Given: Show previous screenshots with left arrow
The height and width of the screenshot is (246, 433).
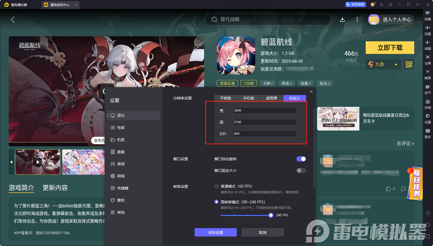Looking at the screenshot, I should 11,162.
